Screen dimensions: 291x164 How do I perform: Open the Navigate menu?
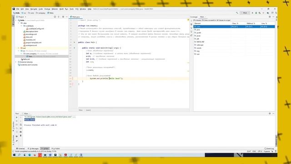[34, 9]
